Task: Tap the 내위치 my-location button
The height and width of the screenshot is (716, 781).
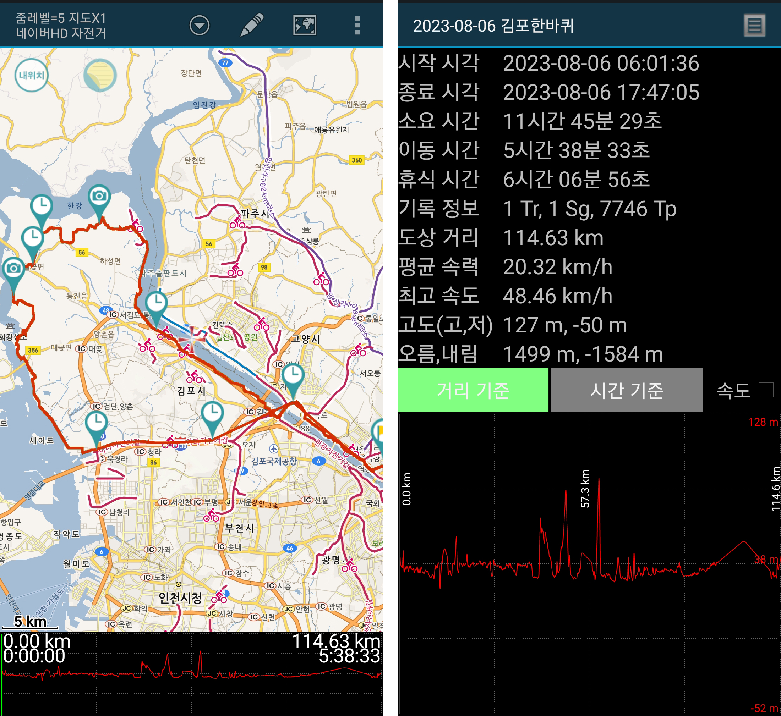Action: [x=31, y=75]
